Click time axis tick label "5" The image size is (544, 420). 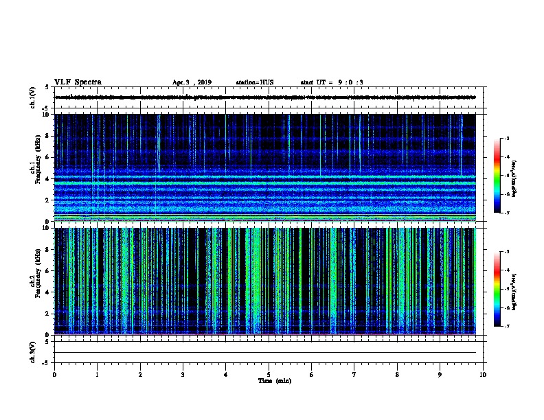[x=269, y=375]
